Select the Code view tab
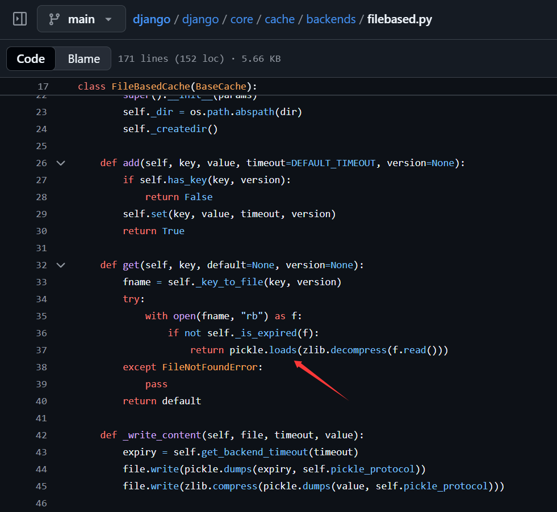557x512 pixels. click(x=31, y=58)
